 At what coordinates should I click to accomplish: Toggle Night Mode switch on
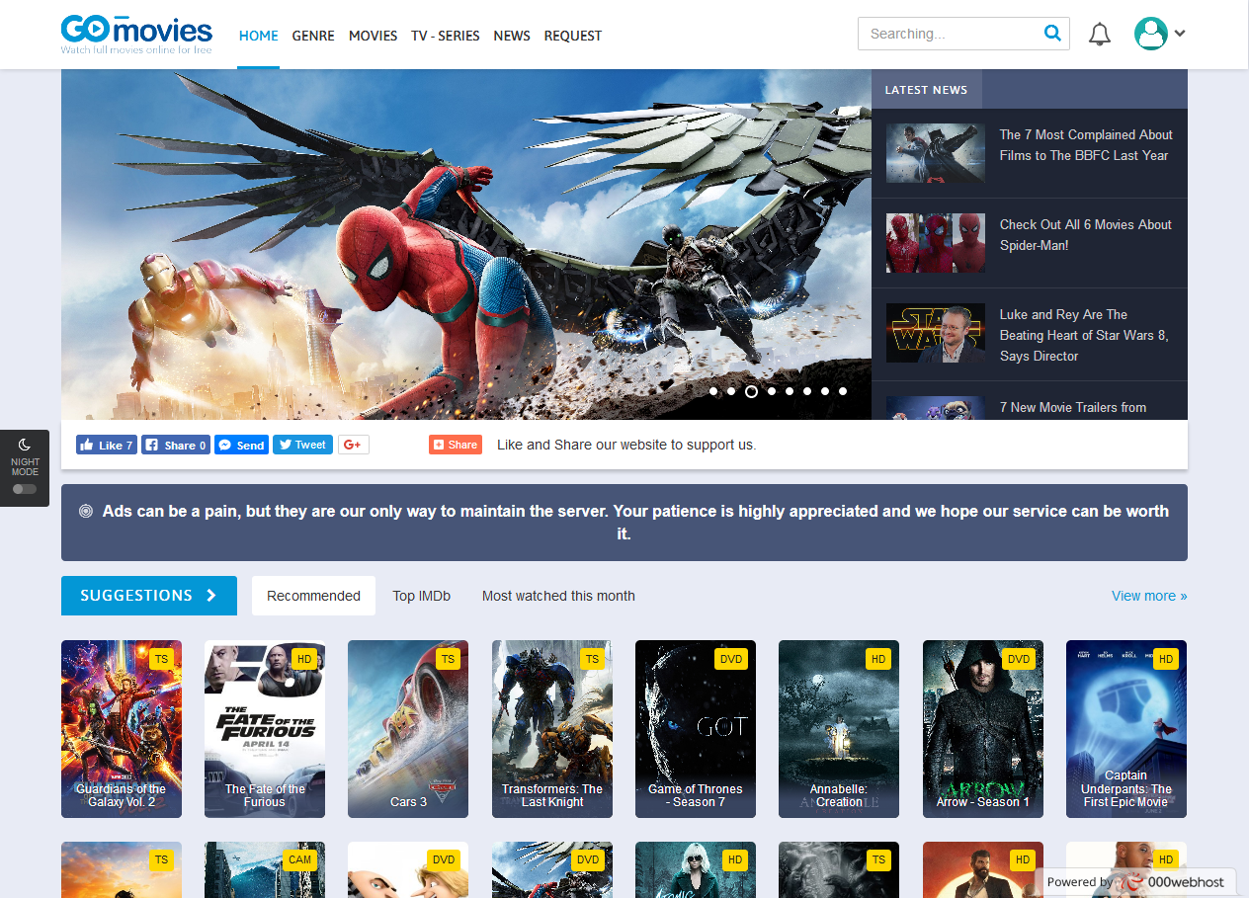[25, 489]
